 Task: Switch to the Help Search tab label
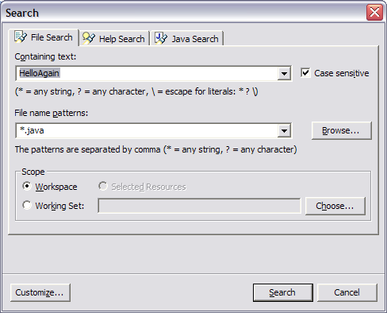[x=122, y=39]
